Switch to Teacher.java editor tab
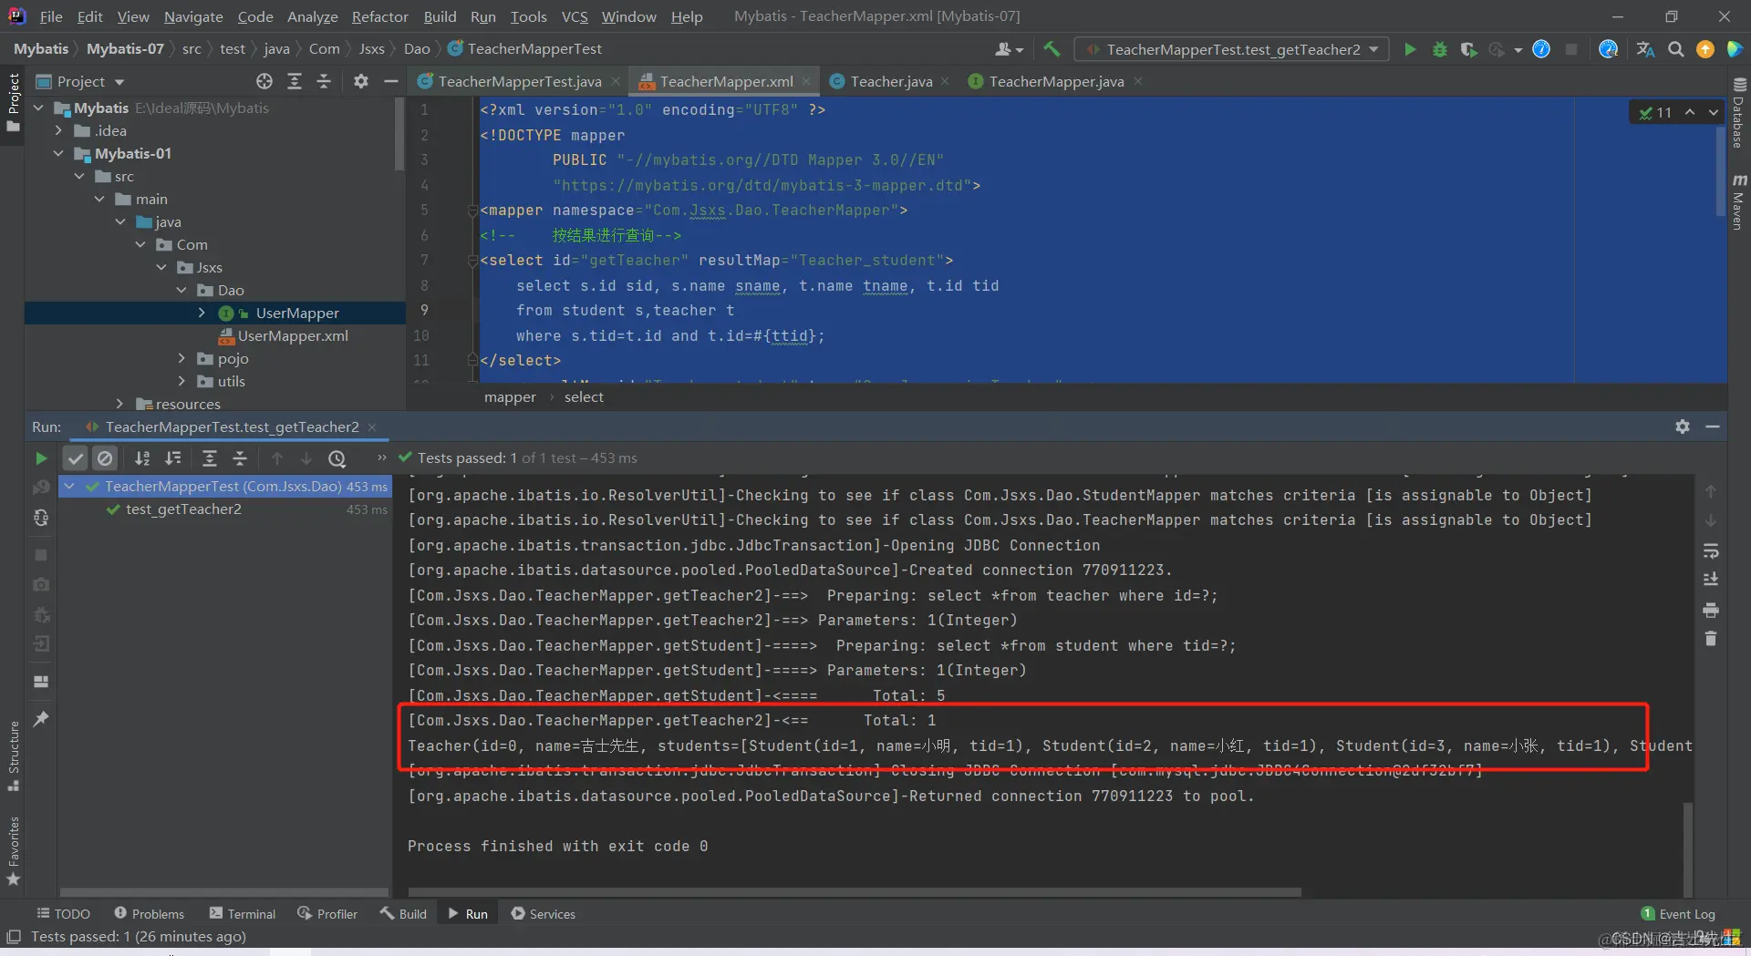The image size is (1751, 956). click(x=890, y=81)
